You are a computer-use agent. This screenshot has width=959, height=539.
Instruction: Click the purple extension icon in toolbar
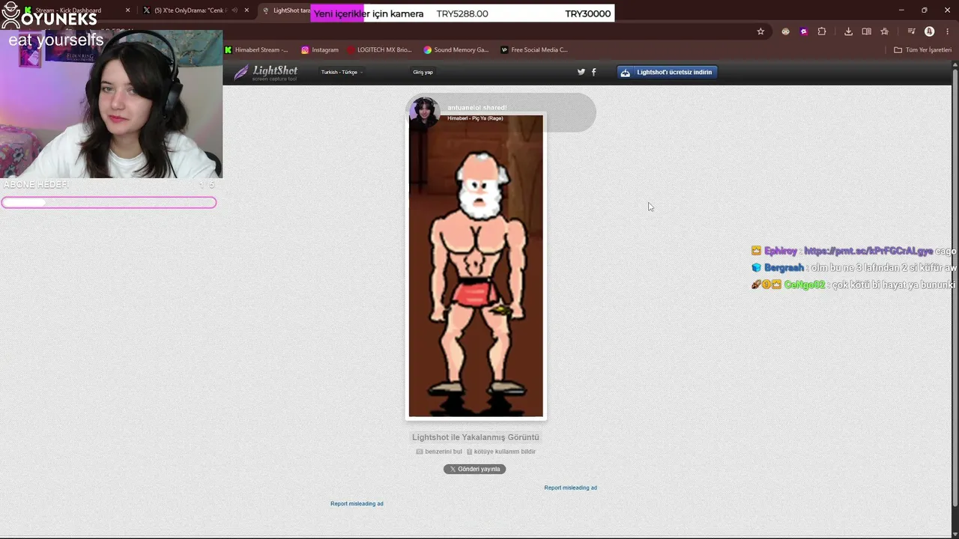pyautogui.click(x=804, y=31)
